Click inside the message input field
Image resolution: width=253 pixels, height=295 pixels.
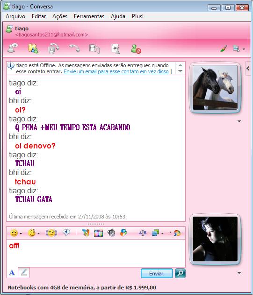[x=96, y=253]
